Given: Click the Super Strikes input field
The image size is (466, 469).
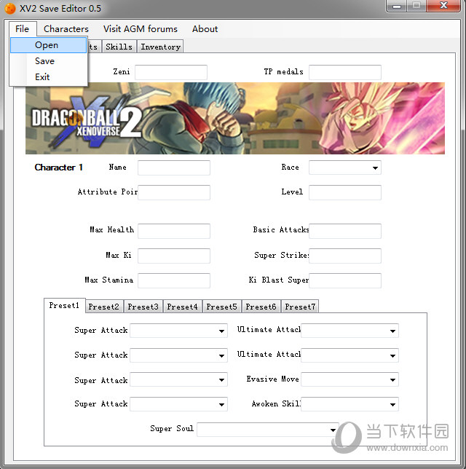Looking at the screenshot, I should pyautogui.click(x=345, y=256).
